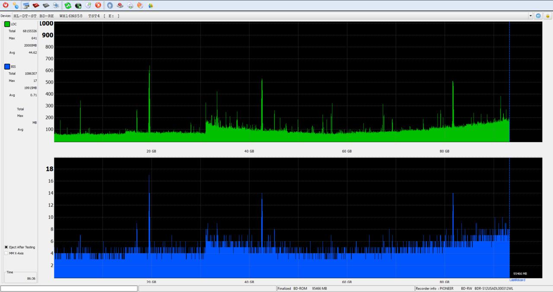Screen dimensions: 553x292
Task: Click the silver disc with arrow icon
Action: tap(88, 5)
